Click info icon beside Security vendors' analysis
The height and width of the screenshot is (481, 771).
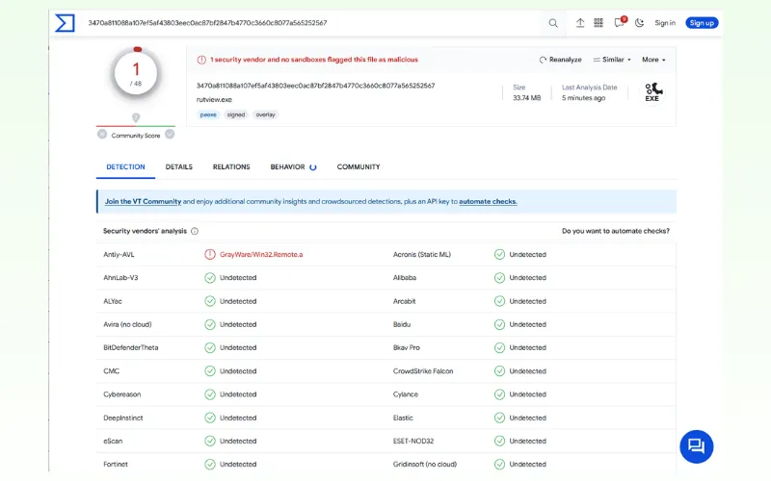tap(195, 231)
